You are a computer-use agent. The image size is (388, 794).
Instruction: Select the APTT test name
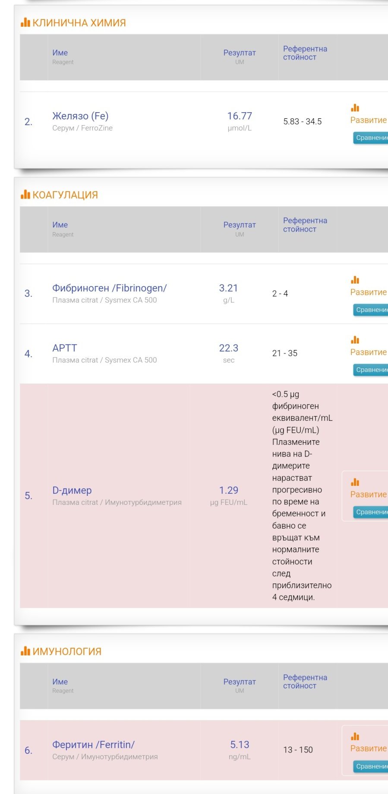64,348
